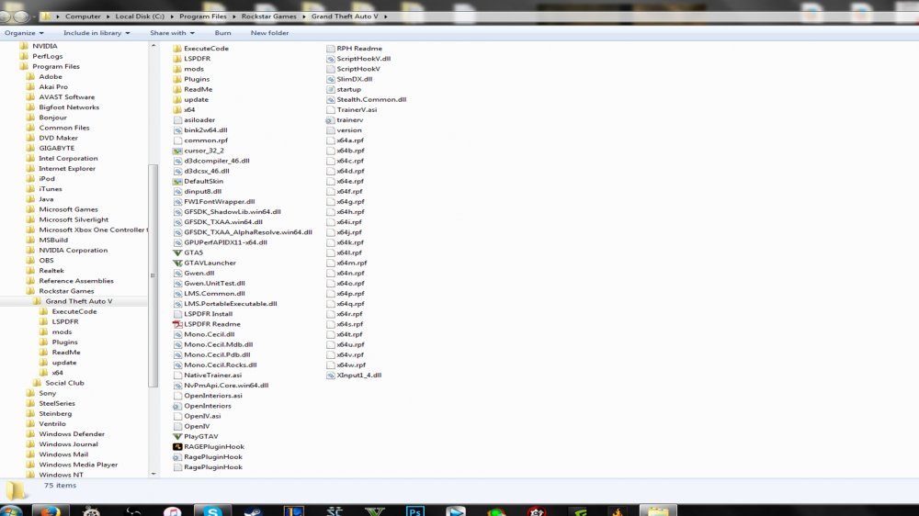Screen dimensions: 919x516
Task: Click the Windows Start button
Action: [x=10, y=510]
